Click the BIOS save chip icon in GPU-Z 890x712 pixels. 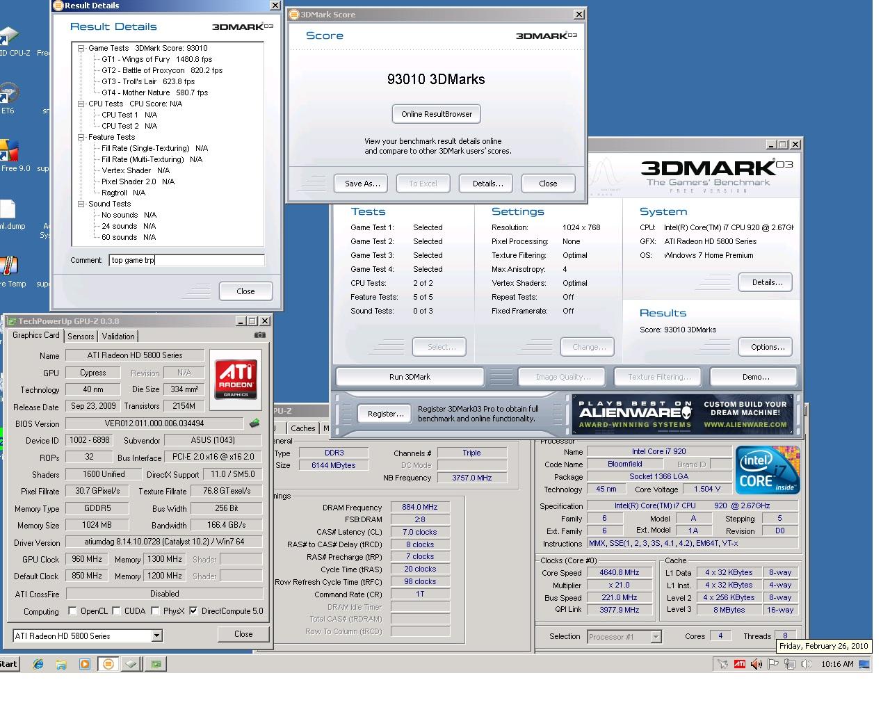[254, 423]
